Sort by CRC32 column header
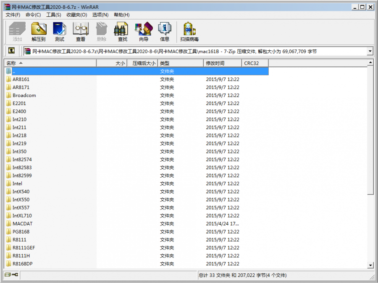This screenshot has width=378, height=283. [255, 63]
